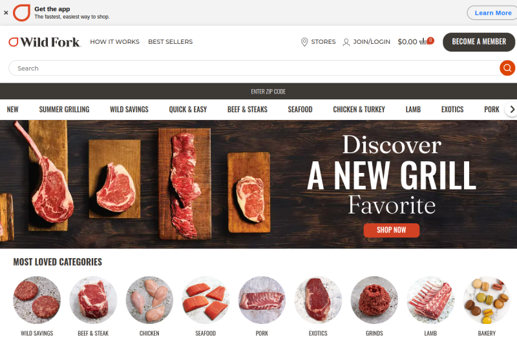Select the Chicken category circle image
Image resolution: width=517 pixels, height=344 pixels.
coord(149,300)
